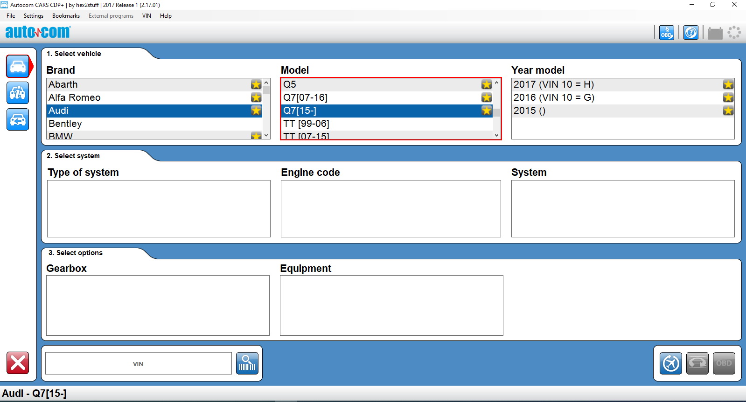Open the OBD generic diagnostics sidebar icon

pos(18,93)
